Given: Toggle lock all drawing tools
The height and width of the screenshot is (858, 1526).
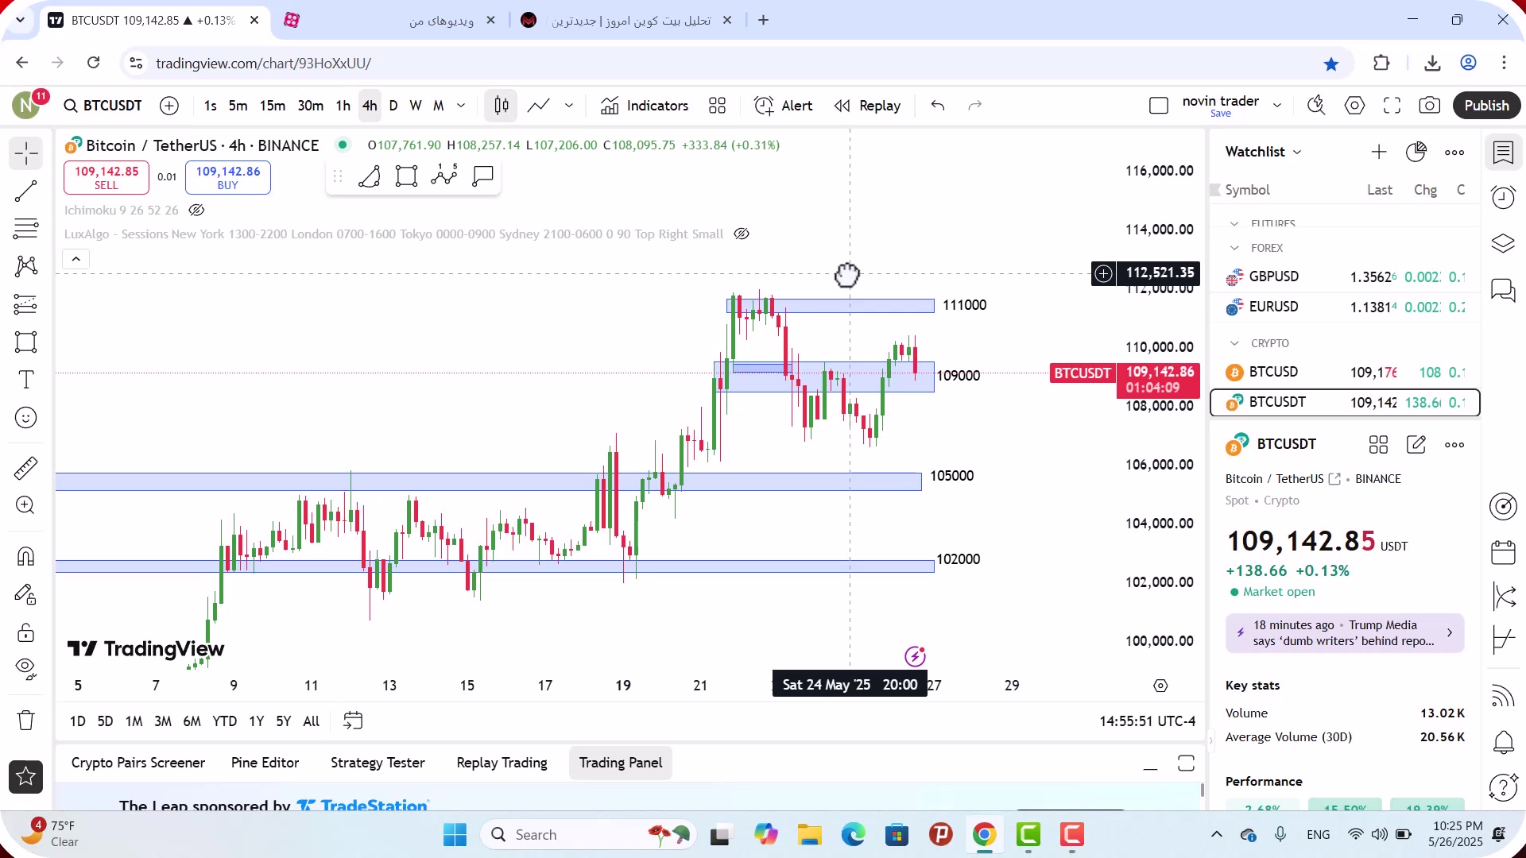Looking at the screenshot, I should coord(25,632).
